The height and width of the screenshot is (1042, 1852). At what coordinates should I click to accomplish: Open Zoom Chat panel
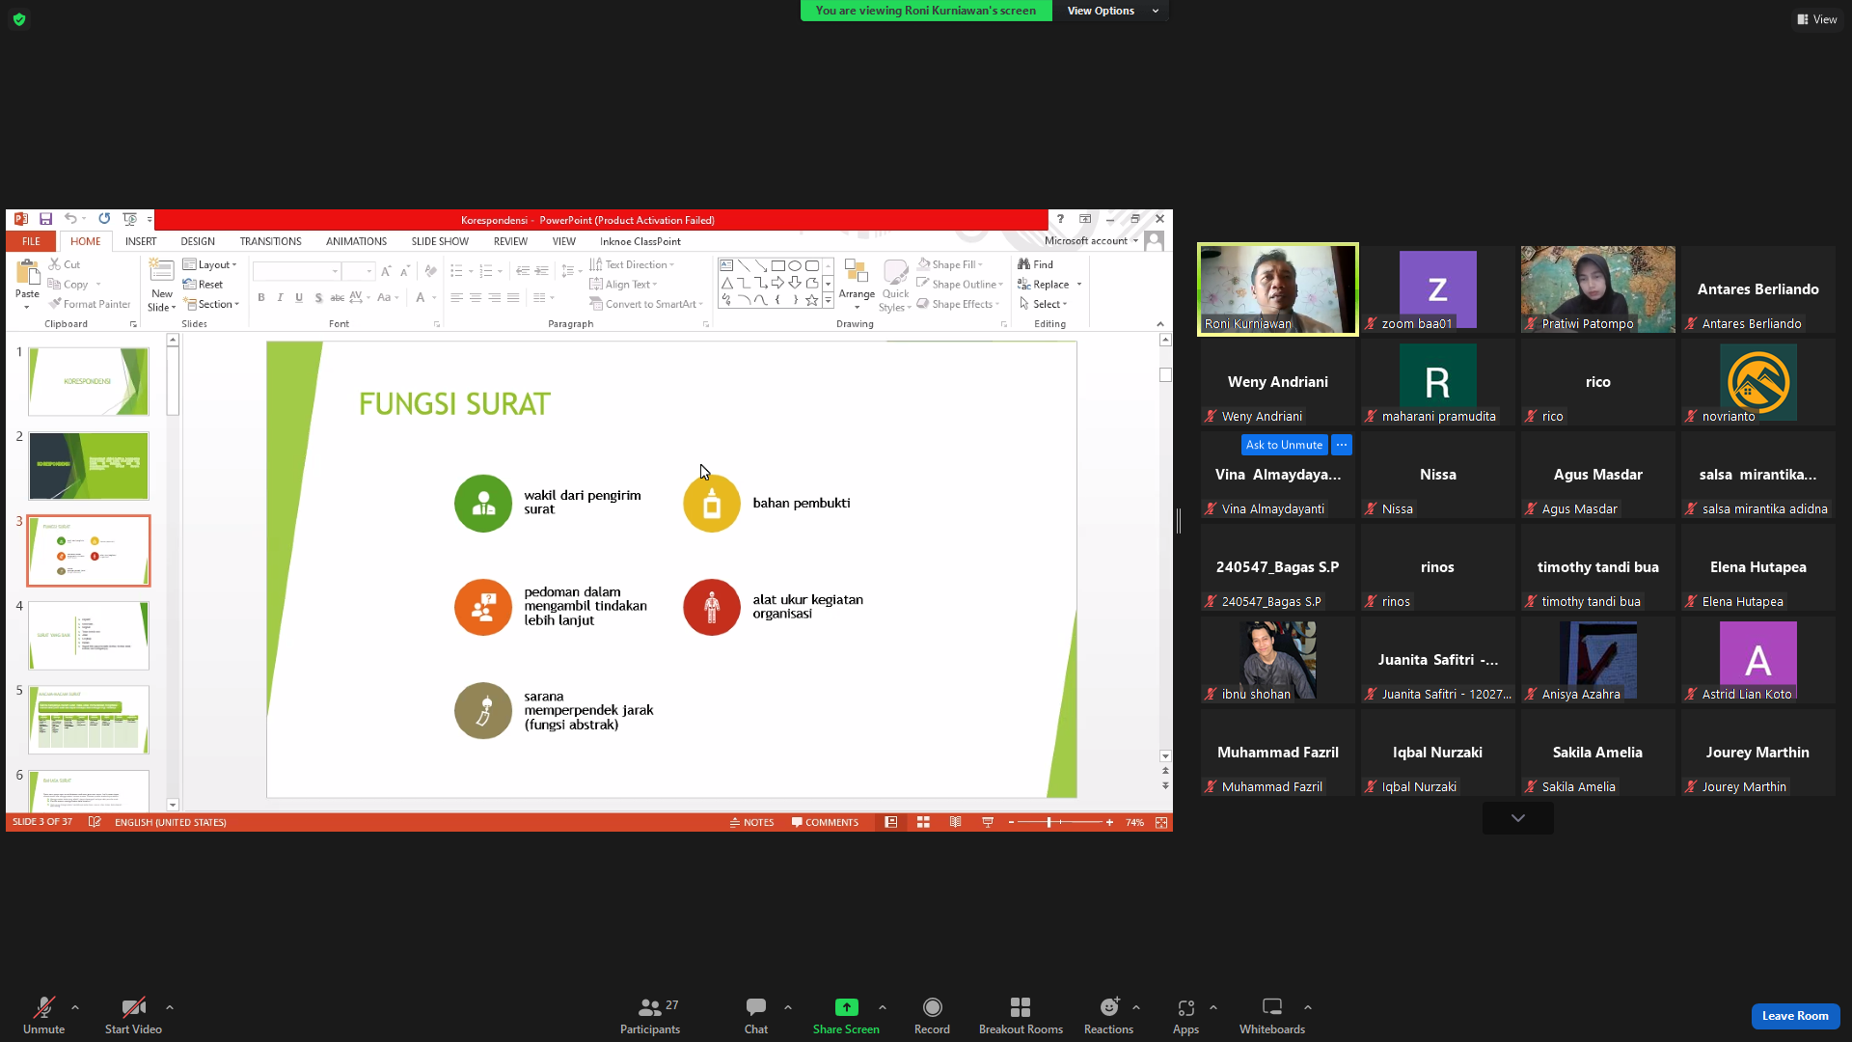pyautogui.click(x=756, y=1016)
